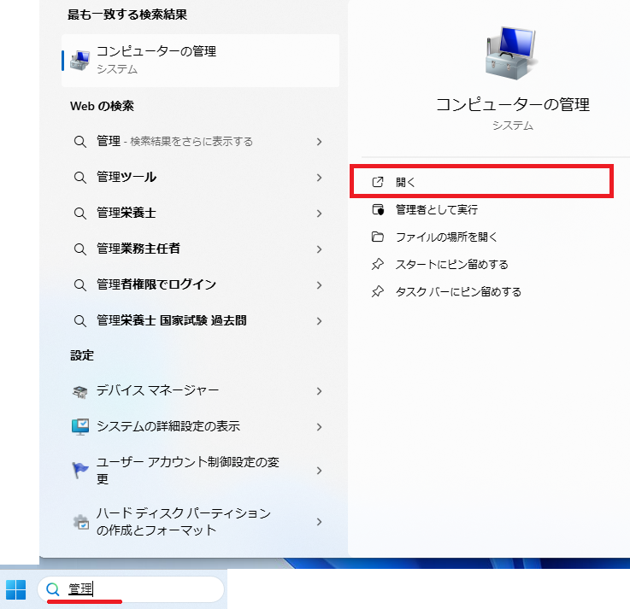This screenshot has height=609, width=630.
Task: Expand chevron for システムの詳細設定の表示
Action: click(320, 427)
